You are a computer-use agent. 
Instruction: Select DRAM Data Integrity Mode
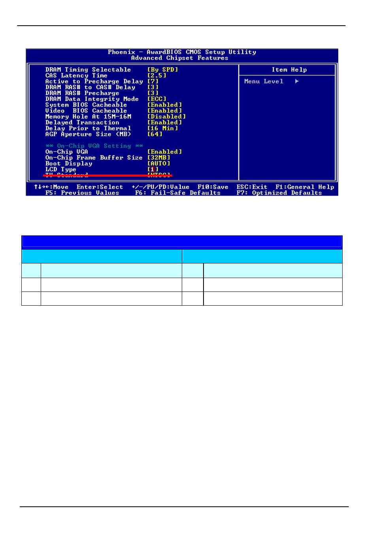click(x=92, y=99)
